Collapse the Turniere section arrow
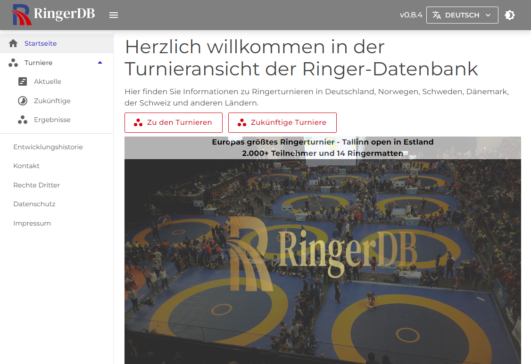This screenshot has width=531, height=364. click(x=100, y=63)
